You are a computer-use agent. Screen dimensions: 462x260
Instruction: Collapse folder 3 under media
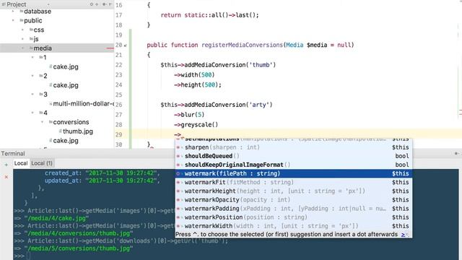tap(32, 95)
